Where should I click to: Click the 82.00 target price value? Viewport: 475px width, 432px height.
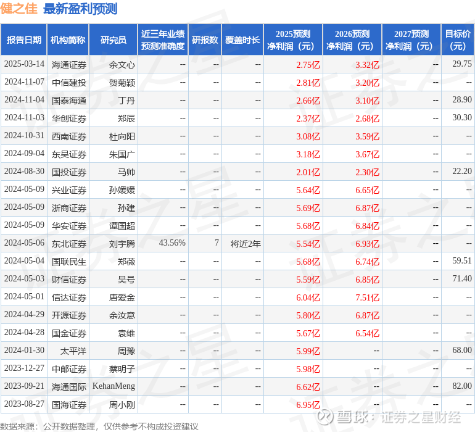pyautogui.click(x=462, y=386)
